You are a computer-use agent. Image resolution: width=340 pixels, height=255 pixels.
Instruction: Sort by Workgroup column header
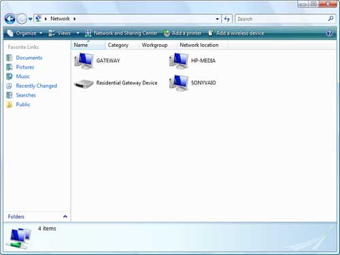[158, 45]
